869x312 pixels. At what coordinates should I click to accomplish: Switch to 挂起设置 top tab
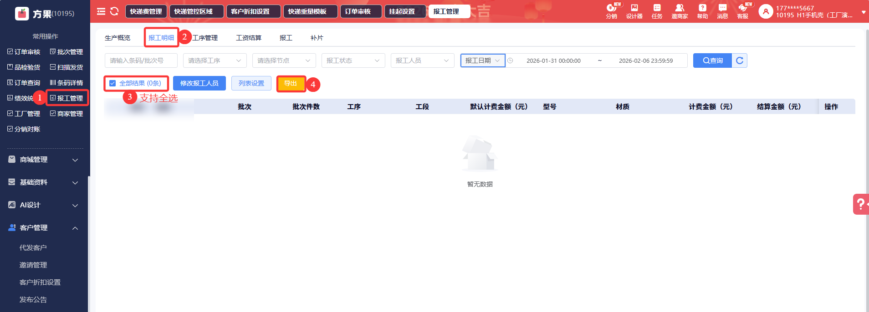(404, 11)
